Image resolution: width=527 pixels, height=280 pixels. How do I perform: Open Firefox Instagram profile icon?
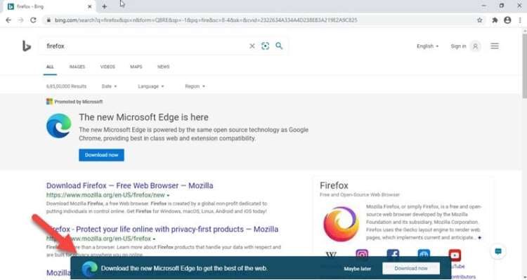pyautogui.click(x=362, y=255)
